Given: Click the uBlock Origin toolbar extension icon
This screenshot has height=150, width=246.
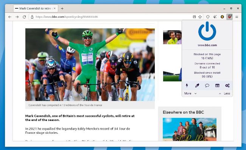Looking at the screenshot, I should [229, 17].
